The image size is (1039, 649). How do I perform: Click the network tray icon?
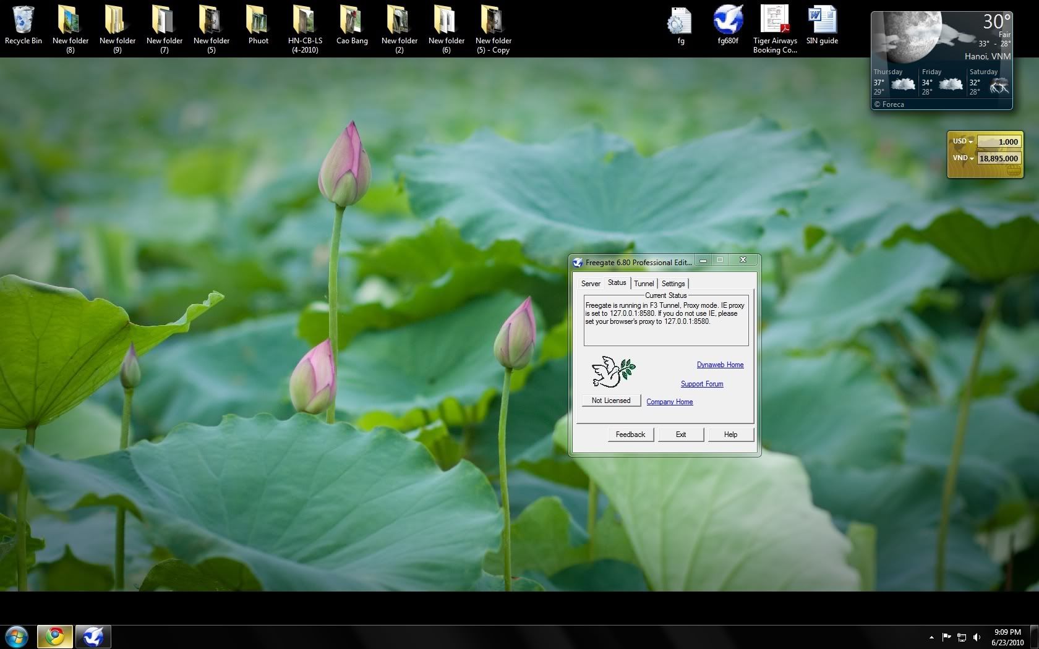click(x=962, y=637)
